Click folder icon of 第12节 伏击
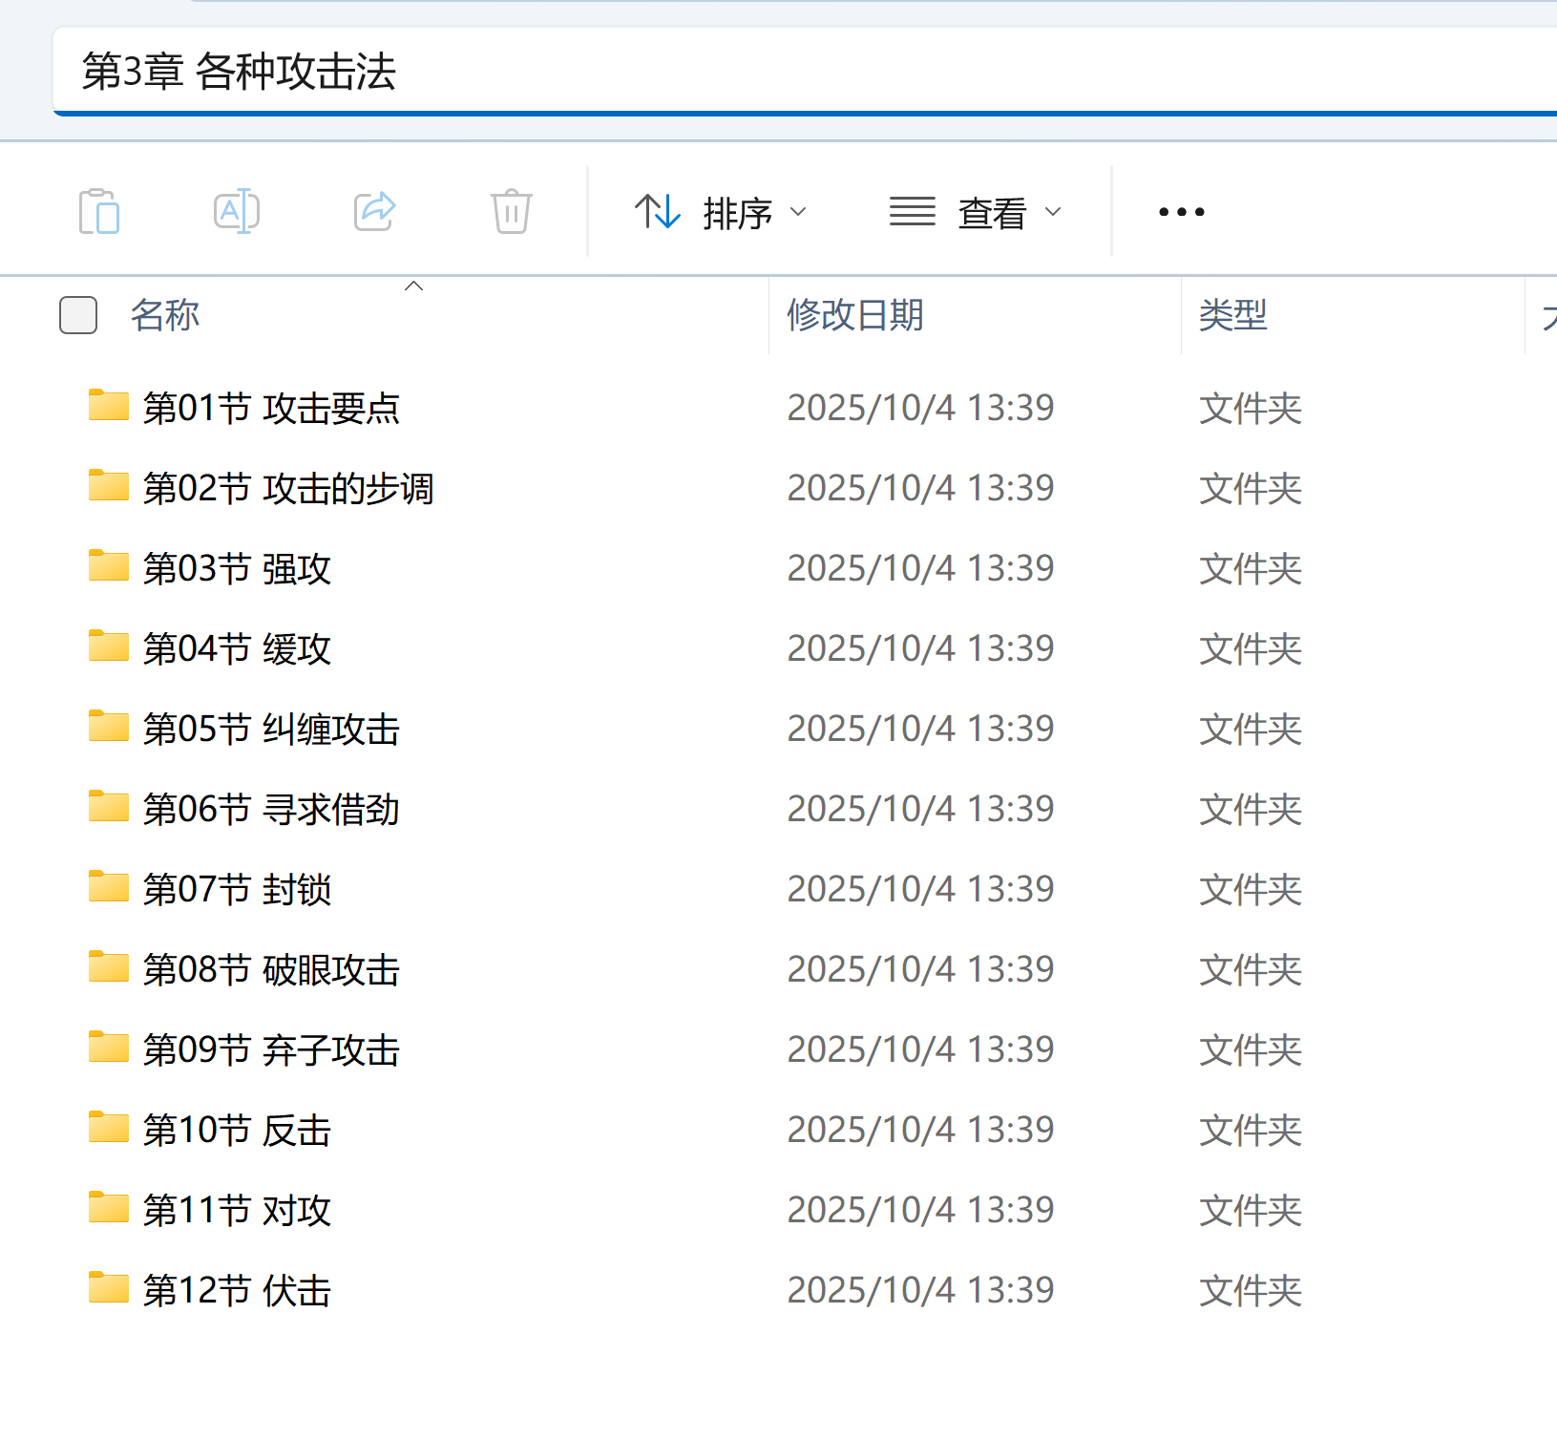Viewport: 1557px width, 1440px height. (108, 1288)
